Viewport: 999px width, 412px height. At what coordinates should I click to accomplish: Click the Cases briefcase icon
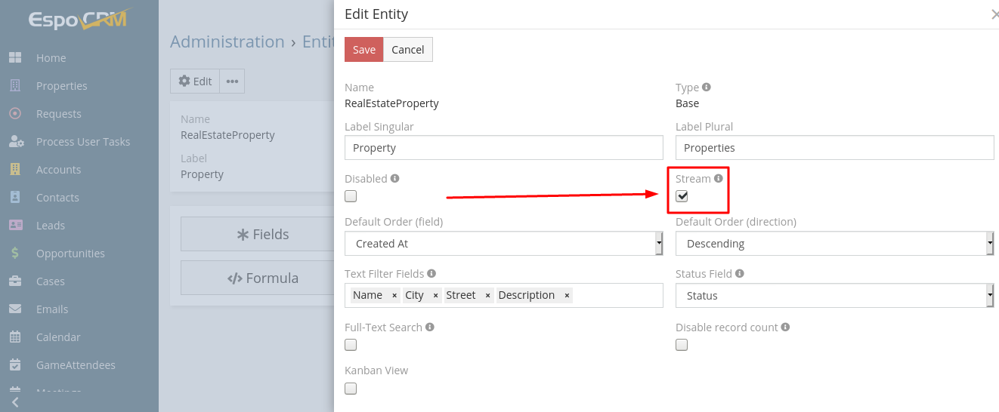(15, 281)
